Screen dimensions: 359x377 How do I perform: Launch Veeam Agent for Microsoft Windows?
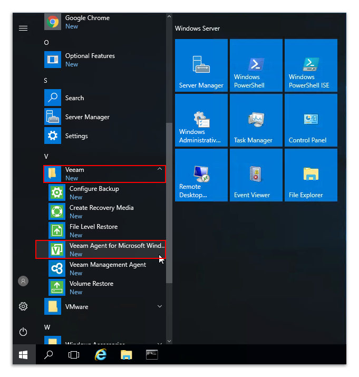tap(105, 249)
